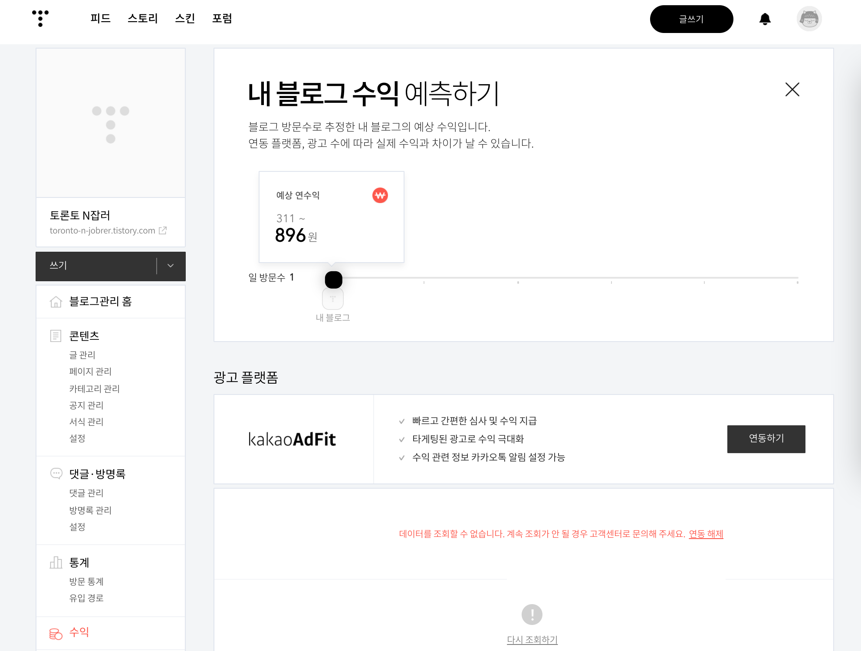The image size is (861, 651).
Task: Click the 통계 bar chart icon
Action: coord(56,562)
